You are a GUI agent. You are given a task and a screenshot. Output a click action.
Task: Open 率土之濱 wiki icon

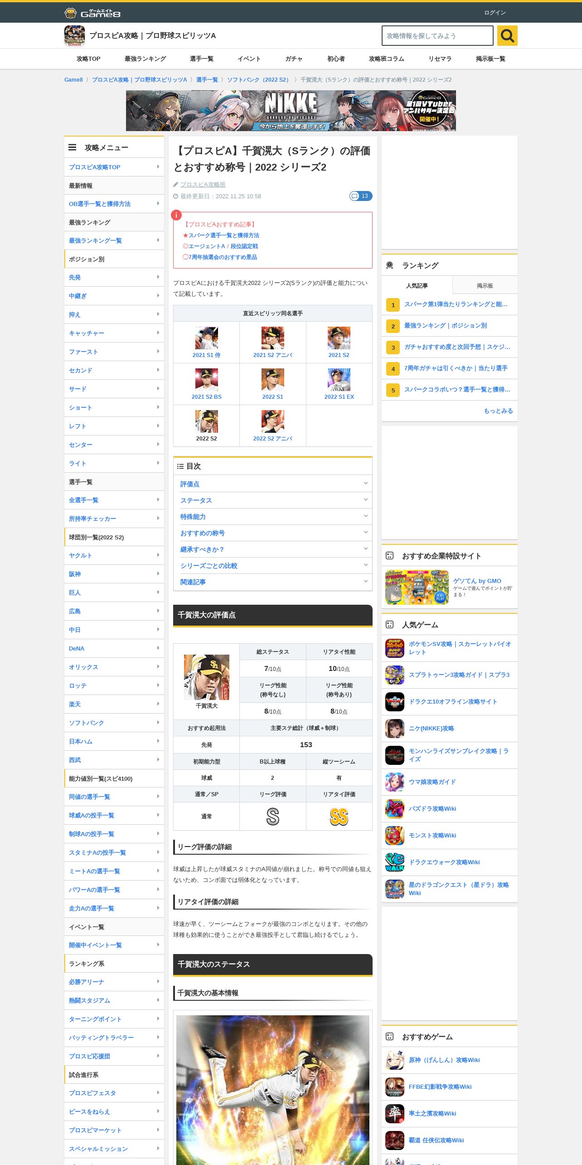coord(395,1114)
